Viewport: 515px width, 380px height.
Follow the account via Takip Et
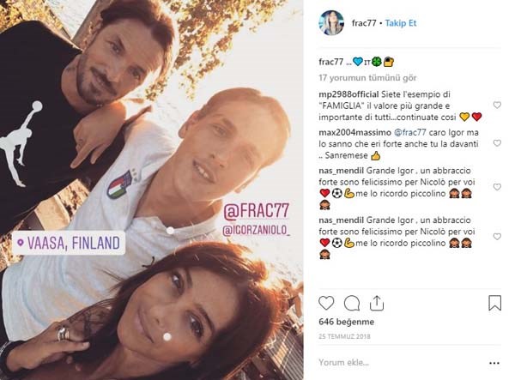[x=401, y=23]
